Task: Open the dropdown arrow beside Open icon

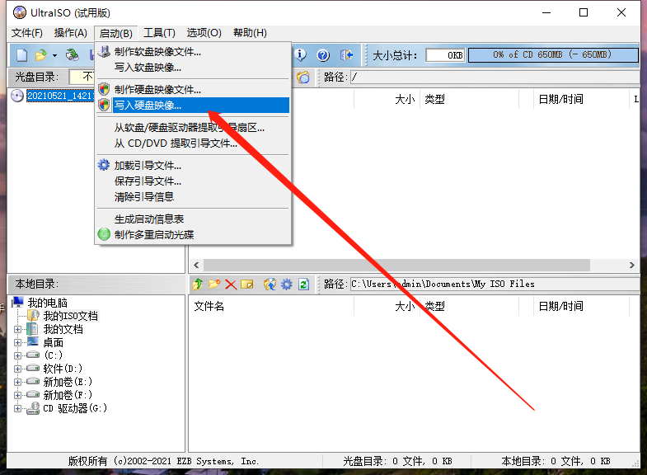Action: pos(54,55)
